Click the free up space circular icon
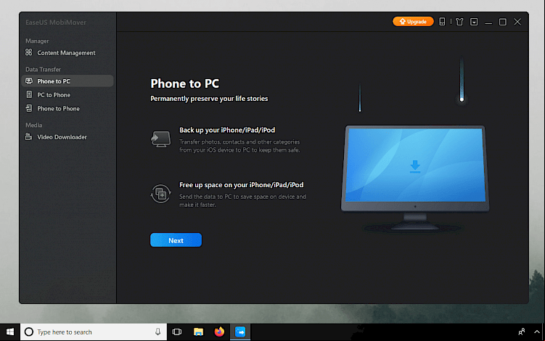This screenshot has height=341, width=545. pyautogui.click(x=160, y=194)
